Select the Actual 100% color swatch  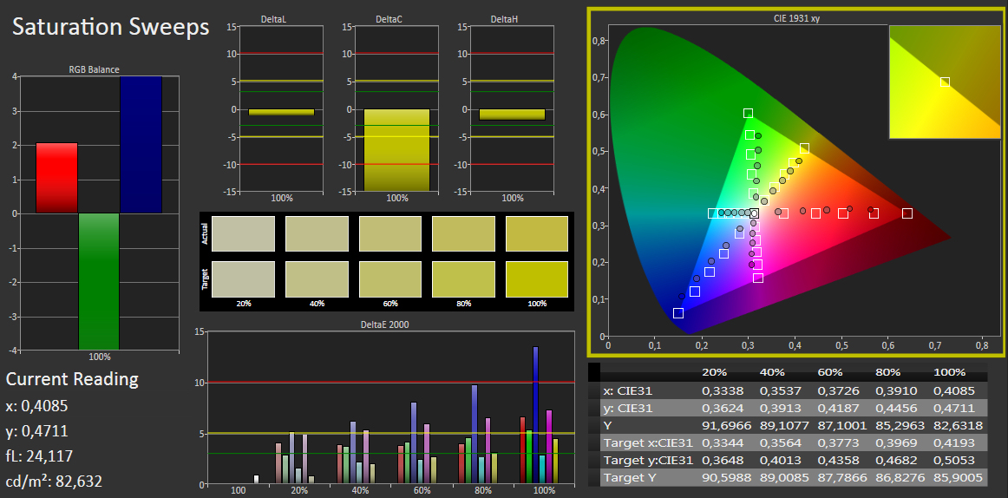(537, 233)
